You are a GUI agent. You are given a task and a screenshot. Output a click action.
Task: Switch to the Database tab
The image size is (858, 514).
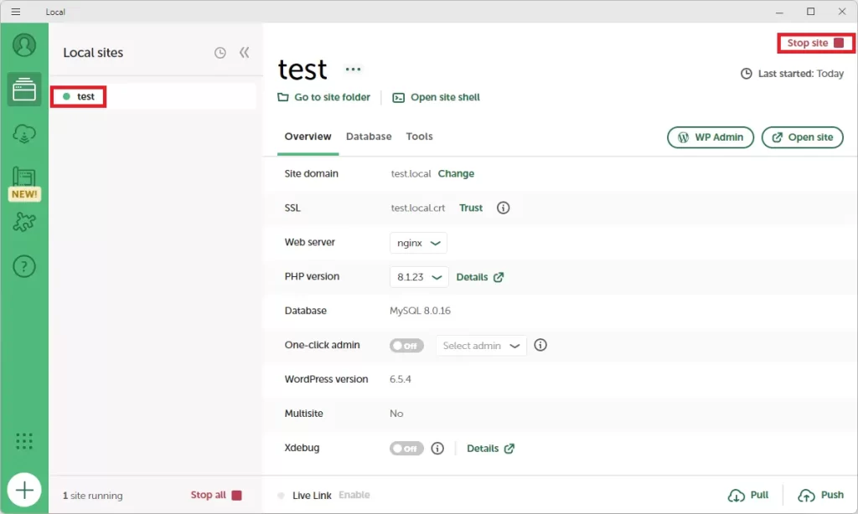coord(369,136)
